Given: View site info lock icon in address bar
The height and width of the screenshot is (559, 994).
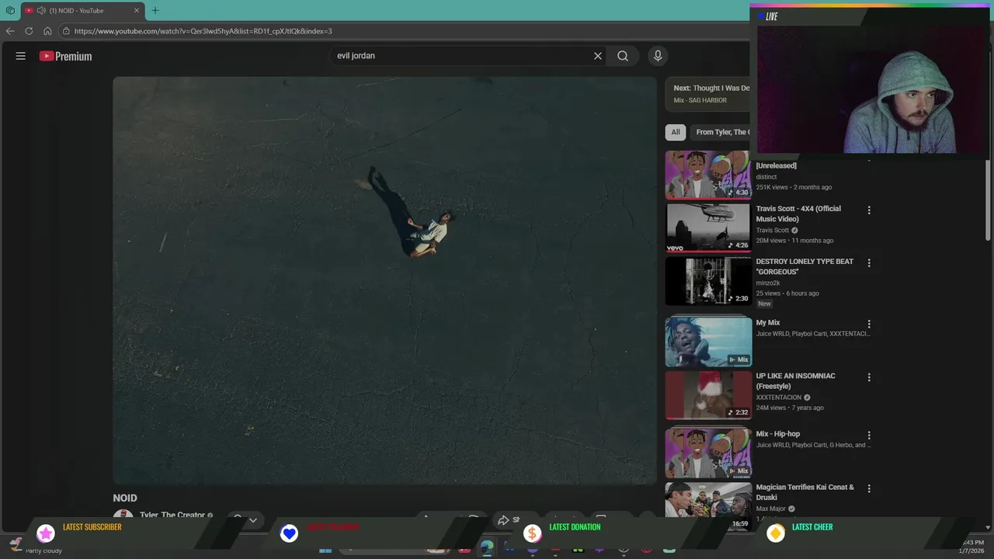Looking at the screenshot, I should pyautogui.click(x=66, y=31).
